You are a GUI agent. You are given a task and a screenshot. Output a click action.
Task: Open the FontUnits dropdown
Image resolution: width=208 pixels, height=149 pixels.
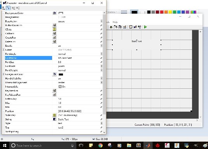[101, 66]
